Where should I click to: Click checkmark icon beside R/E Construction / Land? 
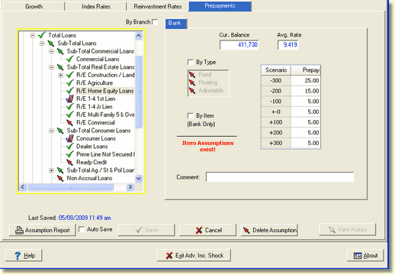click(x=70, y=75)
